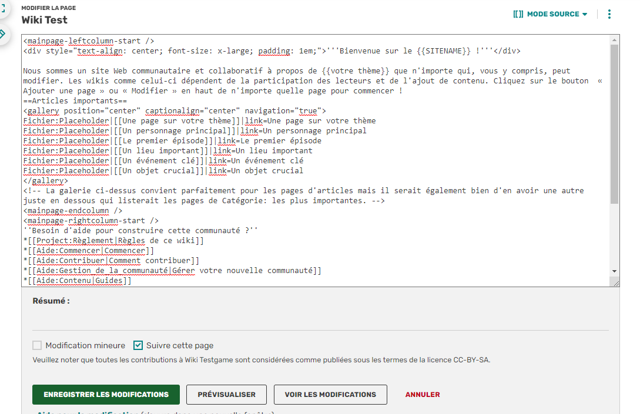Tick the Modification mineure checkbox
The height and width of the screenshot is (414, 640).
37,345
